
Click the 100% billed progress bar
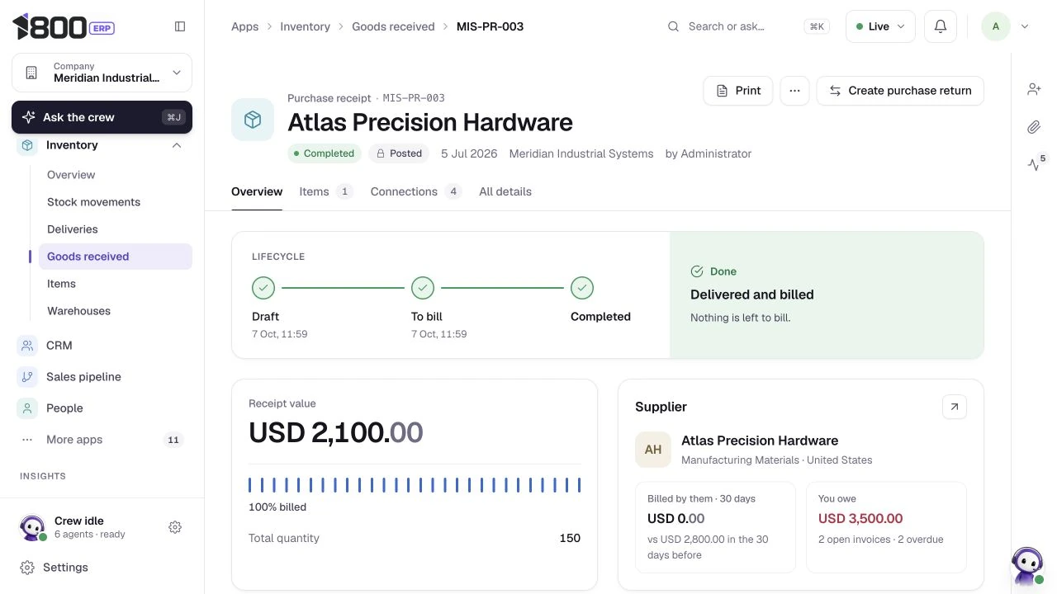click(415, 485)
